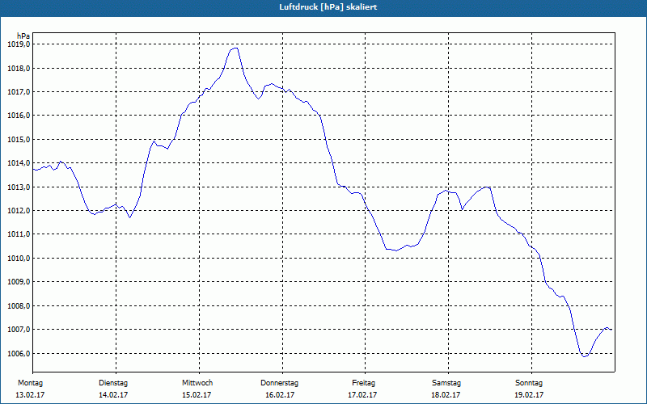Click the curve's lowest dip on Sonntag

point(584,356)
